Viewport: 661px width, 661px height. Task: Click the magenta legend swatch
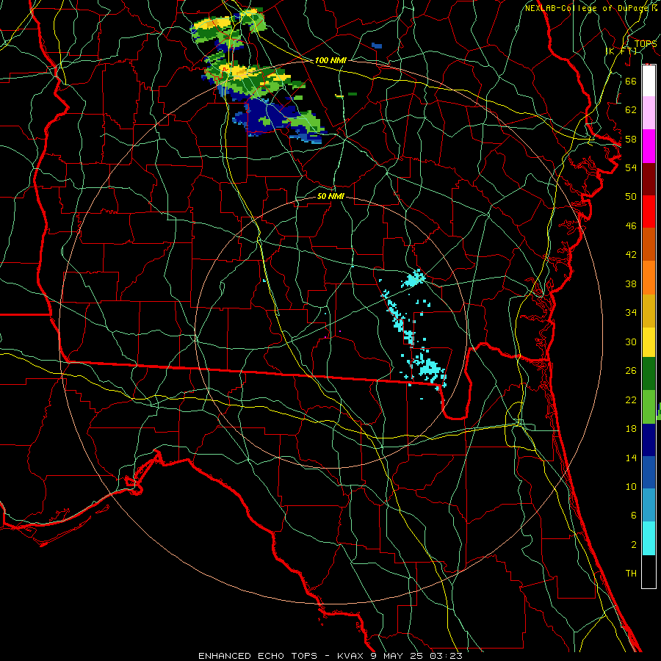click(x=649, y=146)
